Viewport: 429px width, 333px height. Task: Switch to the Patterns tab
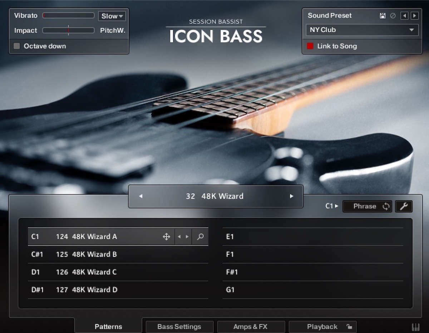click(108, 327)
